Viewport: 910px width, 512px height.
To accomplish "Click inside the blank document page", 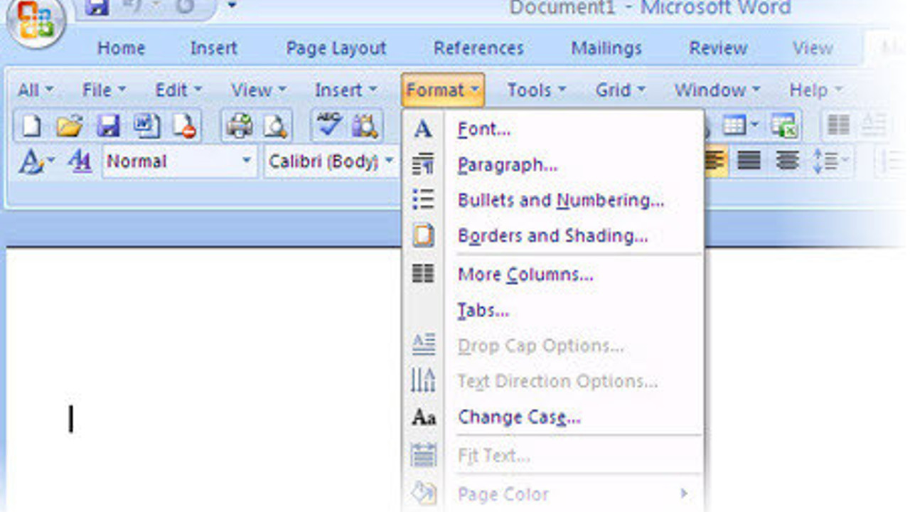I will (203, 380).
